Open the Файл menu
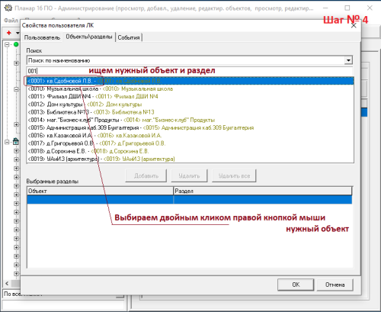 pos(11,21)
